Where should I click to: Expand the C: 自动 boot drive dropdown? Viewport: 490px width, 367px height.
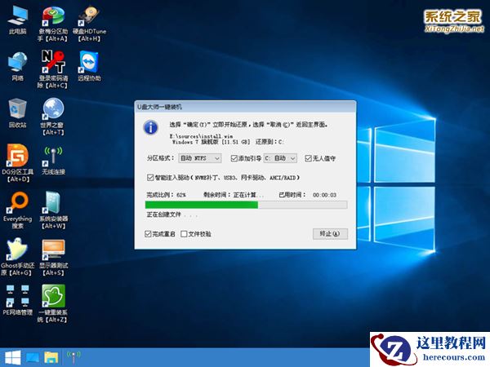pos(280,158)
